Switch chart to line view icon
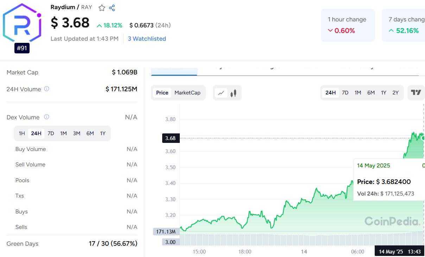Image resolution: width=425 pixels, height=257 pixels. click(x=221, y=93)
